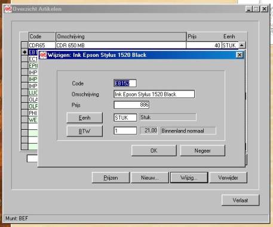The height and width of the screenshot is (227, 273).
Task: Click the Overzicht Artikelen window icon
Action: (8, 9)
